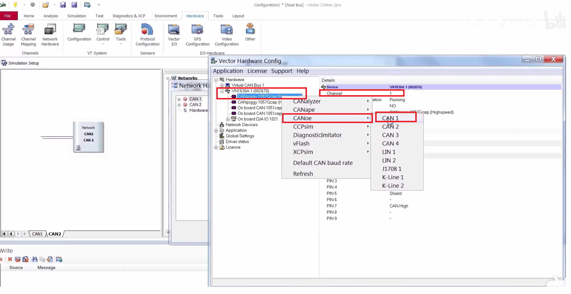
Task: Open the GPS Configuration icon
Action: click(x=197, y=35)
